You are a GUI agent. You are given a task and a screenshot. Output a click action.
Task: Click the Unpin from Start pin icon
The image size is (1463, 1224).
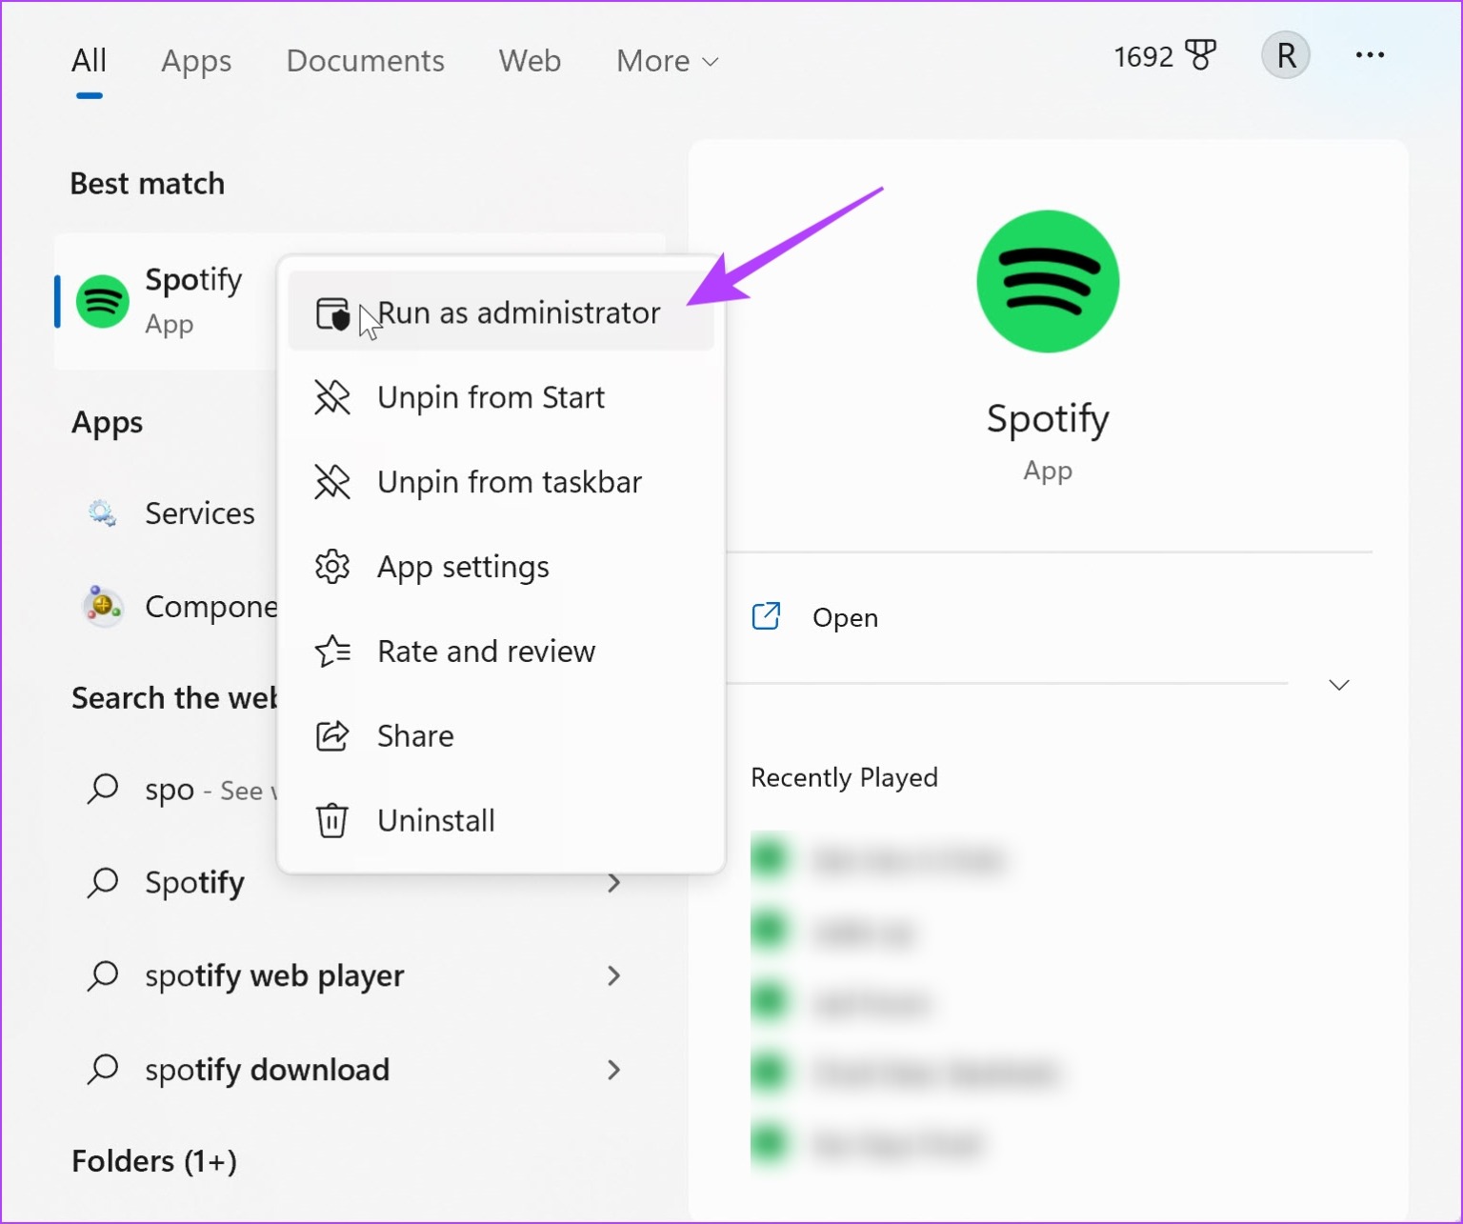[331, 397]
